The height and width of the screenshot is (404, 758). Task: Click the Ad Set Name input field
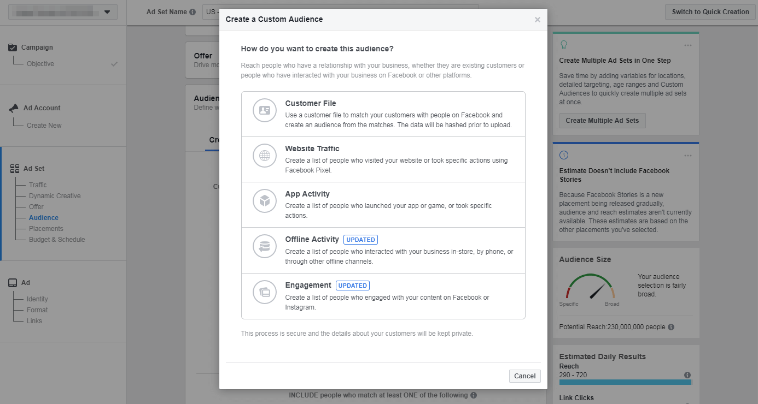(340, 12)
